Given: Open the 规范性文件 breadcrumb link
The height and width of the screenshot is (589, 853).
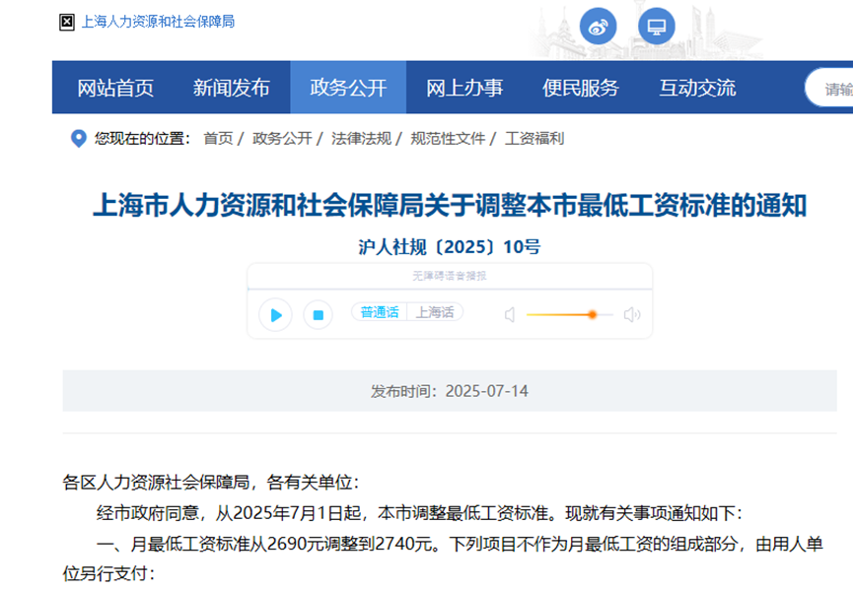Looking at the screenshot, I should (448, 139).
